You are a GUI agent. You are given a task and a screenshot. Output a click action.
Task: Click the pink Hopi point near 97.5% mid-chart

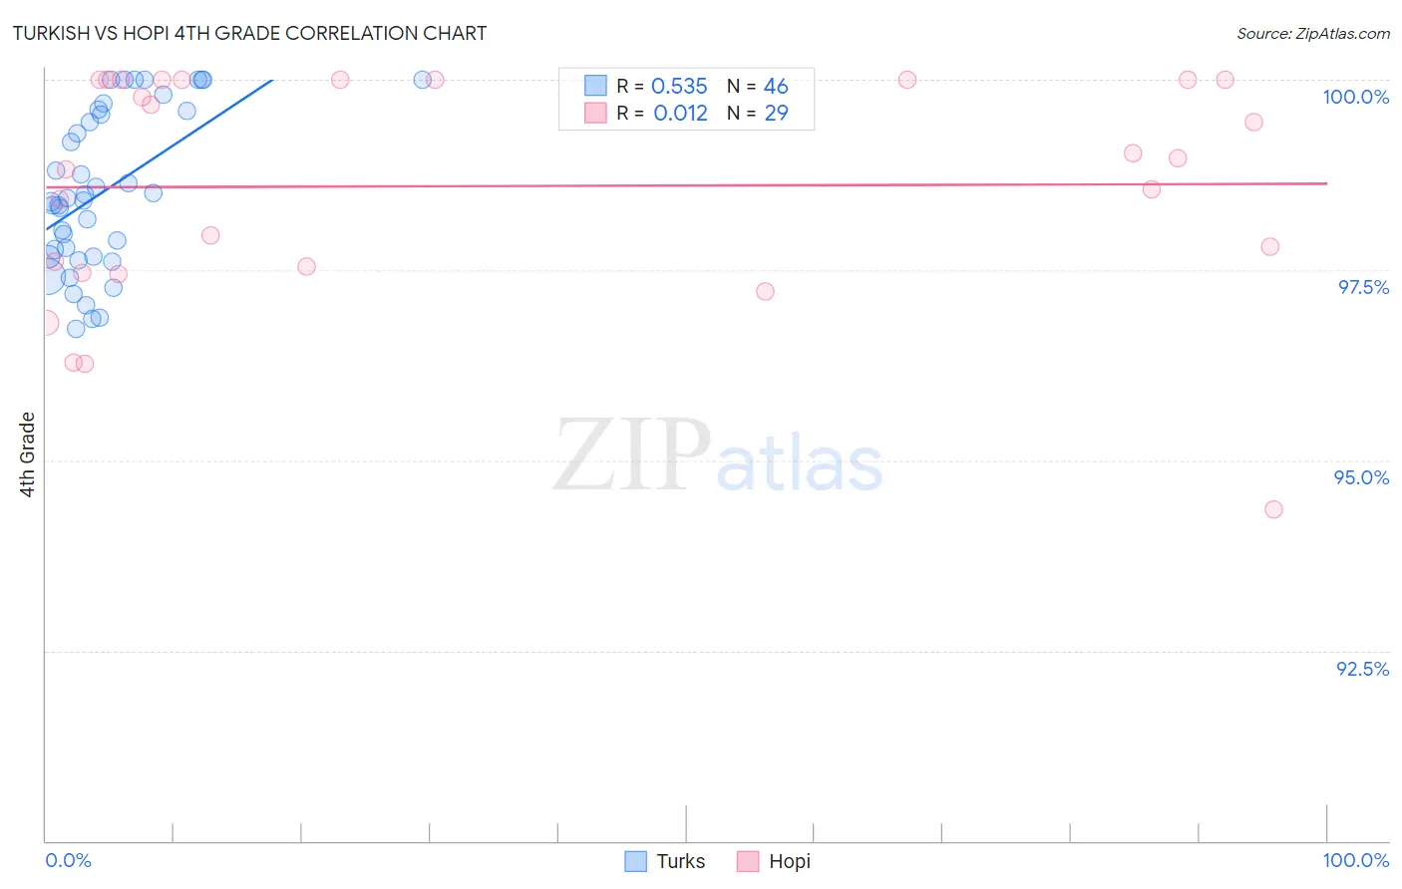tap(765, 291)
